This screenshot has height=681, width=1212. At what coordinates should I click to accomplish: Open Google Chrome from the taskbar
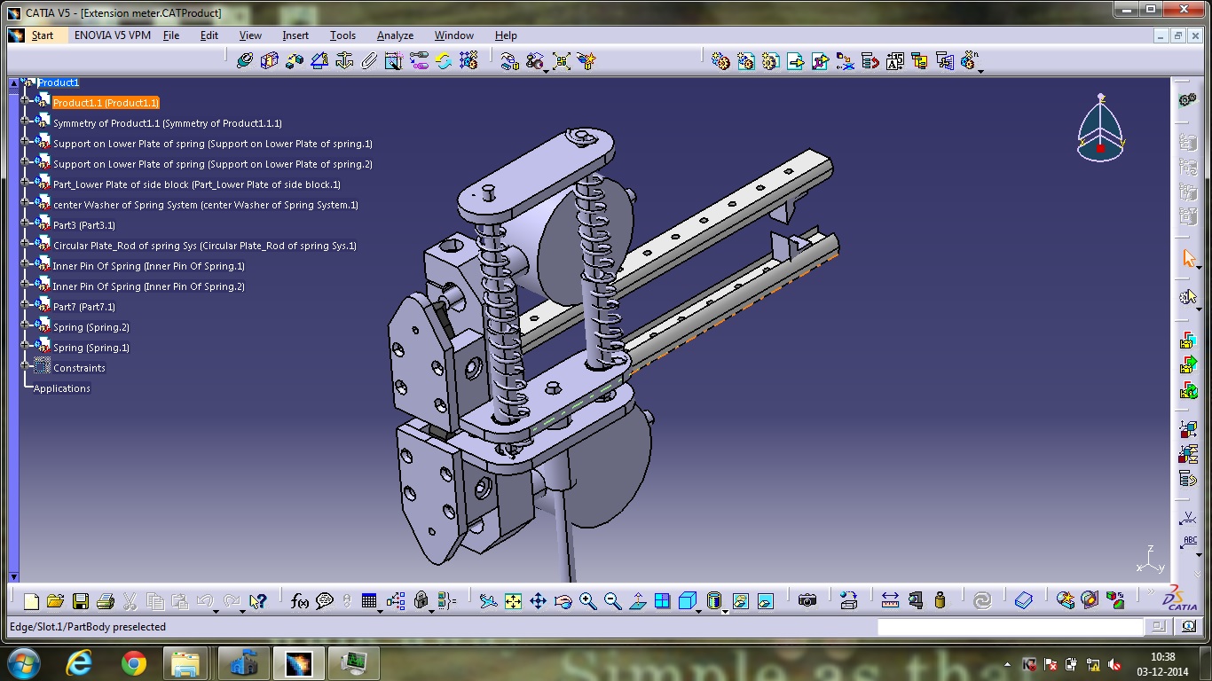point(134,662)
